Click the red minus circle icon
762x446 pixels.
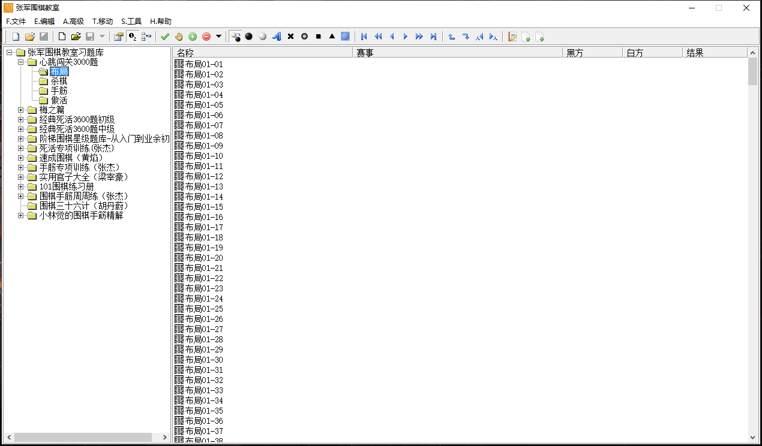pos(206,37)
